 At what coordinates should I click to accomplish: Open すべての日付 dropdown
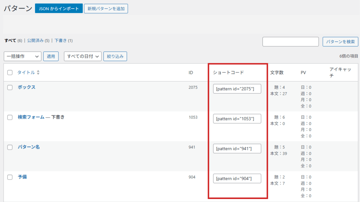pos(83,56)
